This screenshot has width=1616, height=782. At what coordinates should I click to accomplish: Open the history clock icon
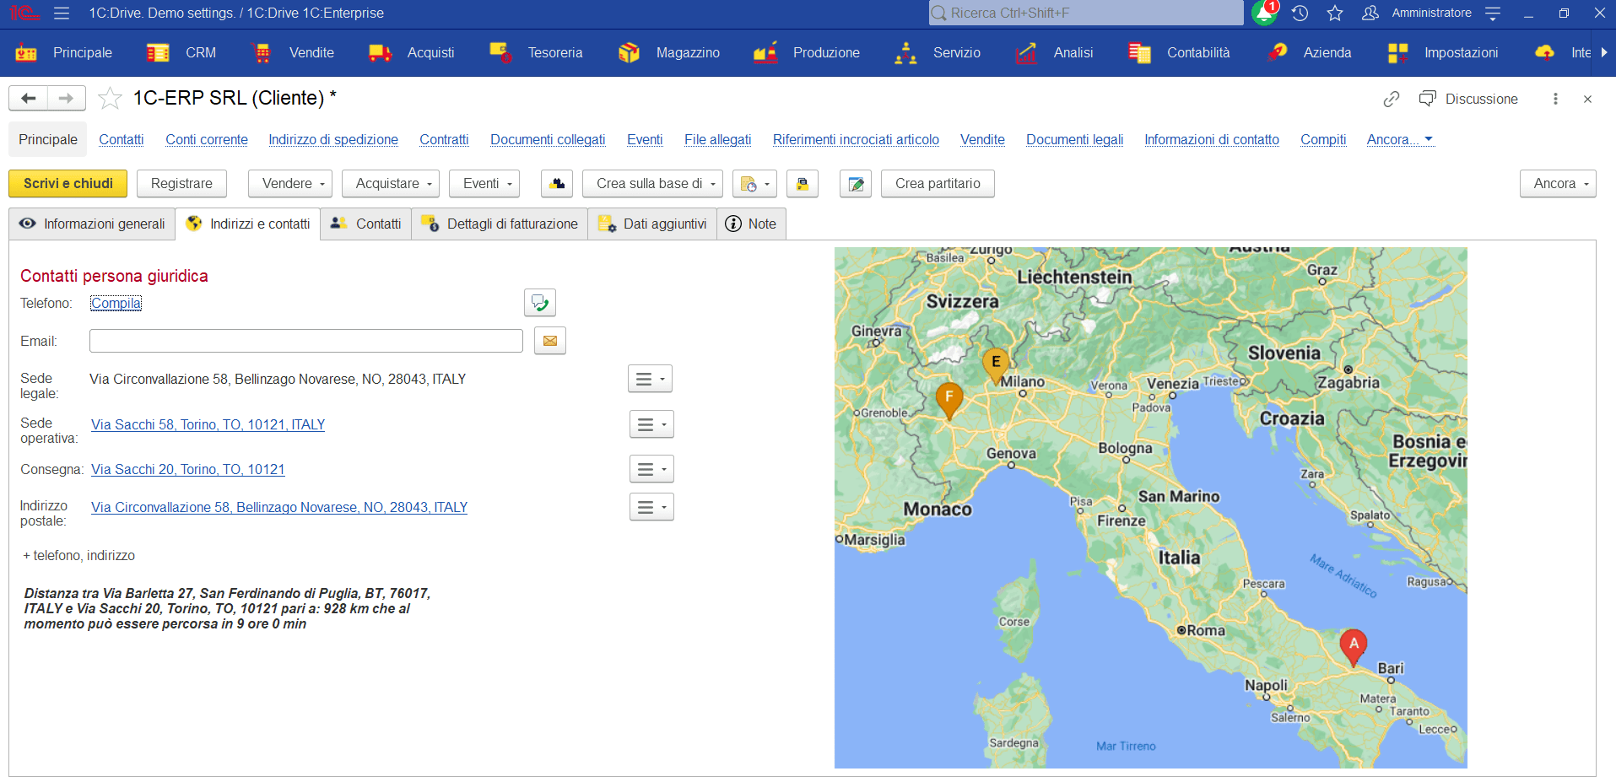point(1300,13)
